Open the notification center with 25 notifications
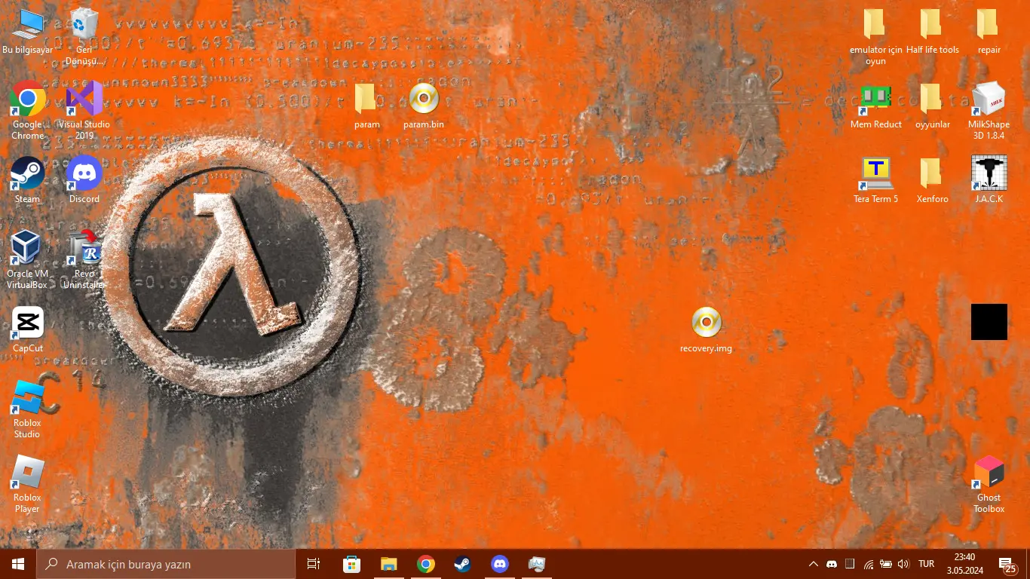This screenshot has height=579, width=1030. click(x=1007, y=564)
